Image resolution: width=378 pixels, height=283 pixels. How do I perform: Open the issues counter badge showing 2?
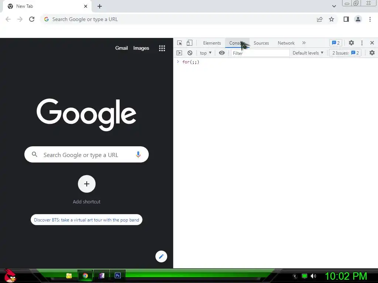pyautogui.click(x=336, y=43)
